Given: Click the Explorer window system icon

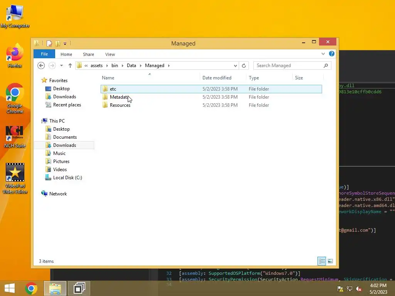Looking at the screenshot, I should click(x=37, y=43).
